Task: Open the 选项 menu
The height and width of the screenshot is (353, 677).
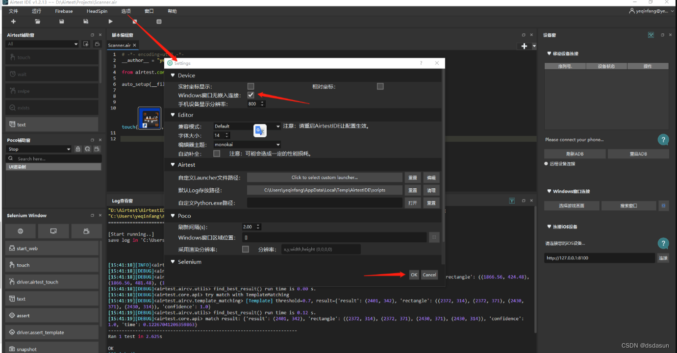Action: 126,11
